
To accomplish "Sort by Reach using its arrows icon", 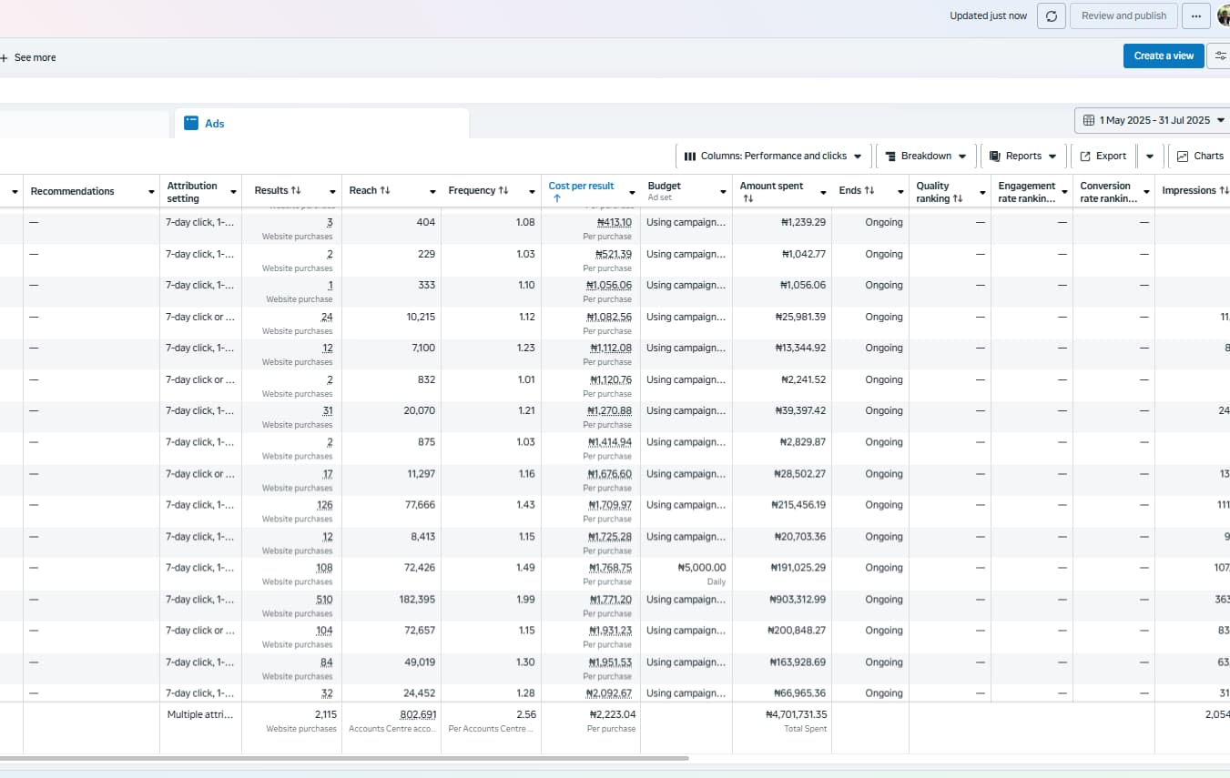I will click(x=385, y=191).
